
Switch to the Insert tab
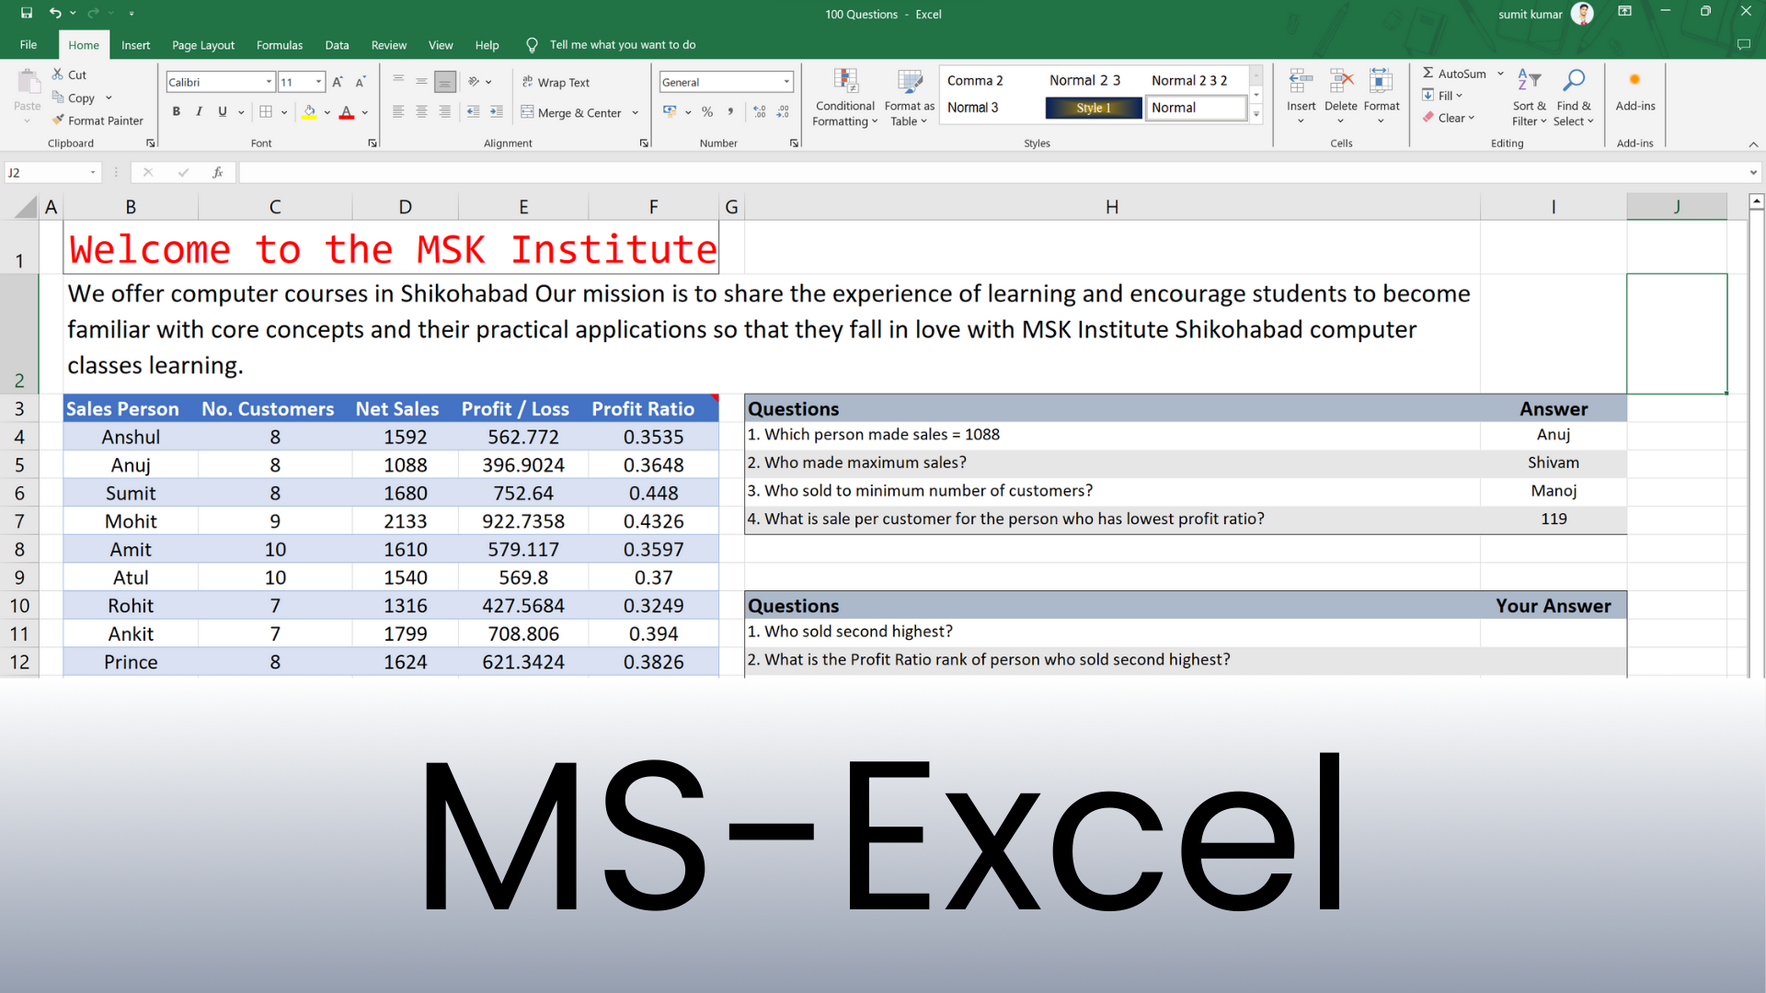135,44
